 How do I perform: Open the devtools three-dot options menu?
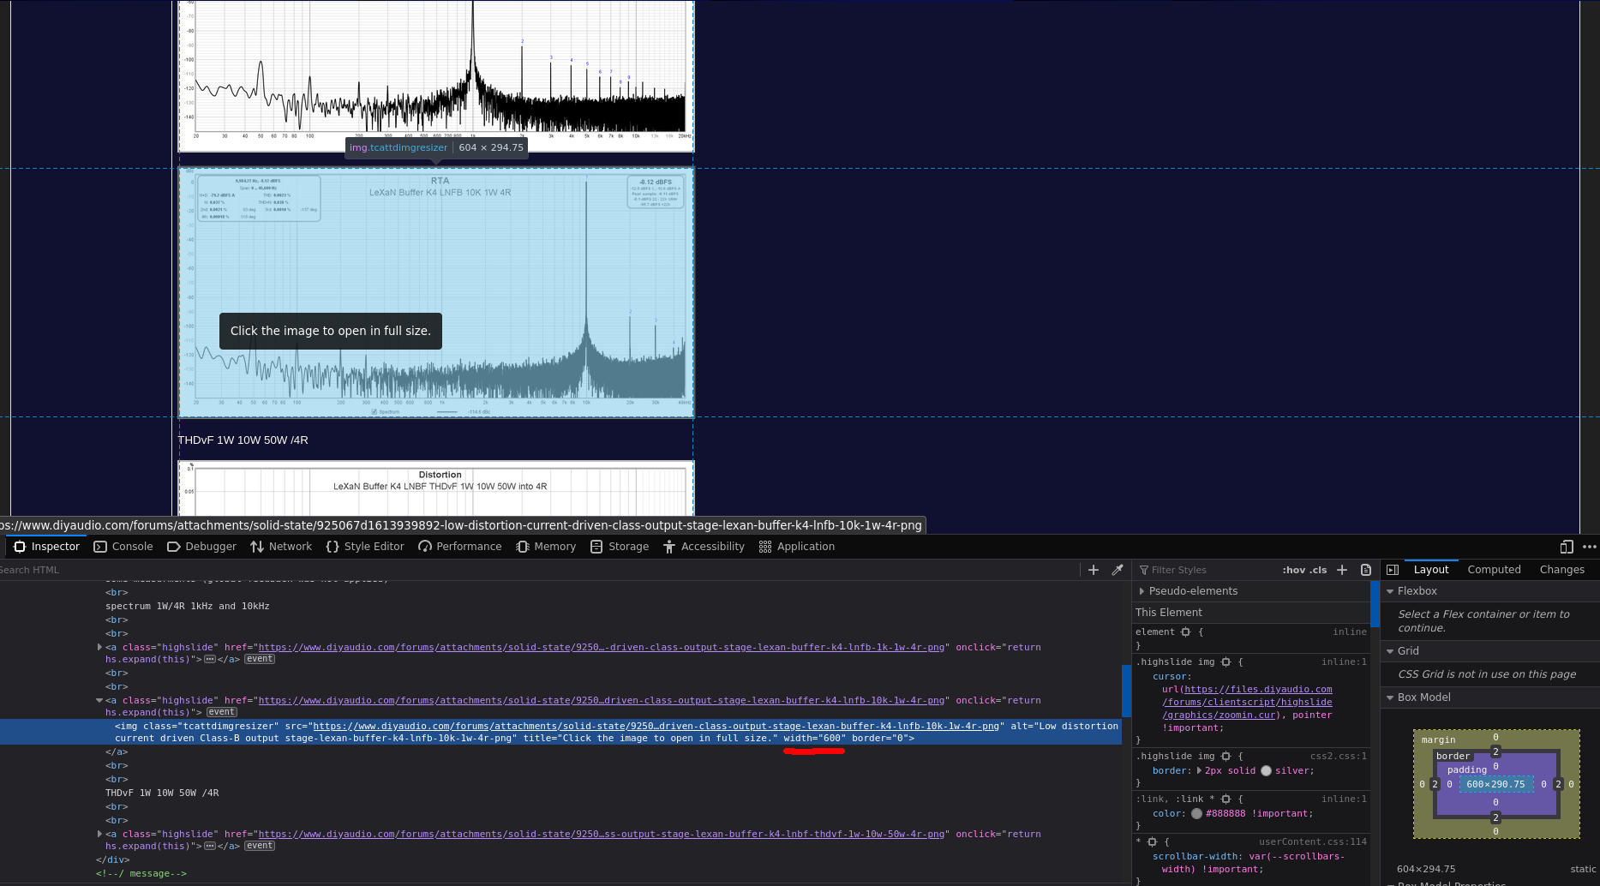1590,547
